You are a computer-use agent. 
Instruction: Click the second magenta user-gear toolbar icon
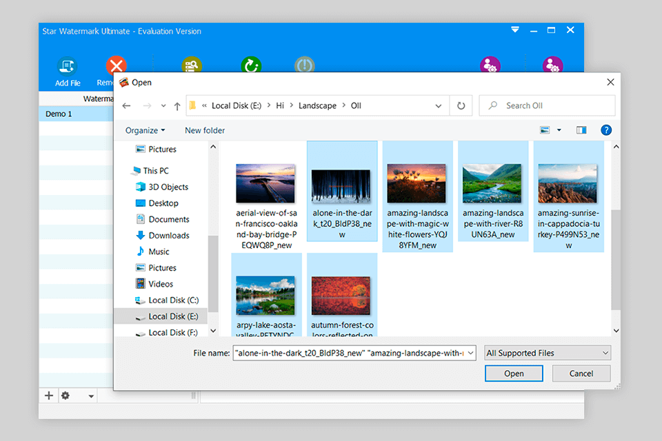(x=552, y=65)
